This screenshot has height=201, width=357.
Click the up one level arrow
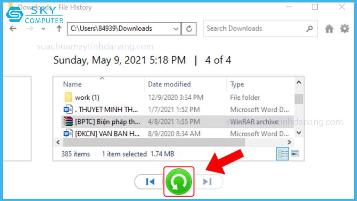(59, 28)
